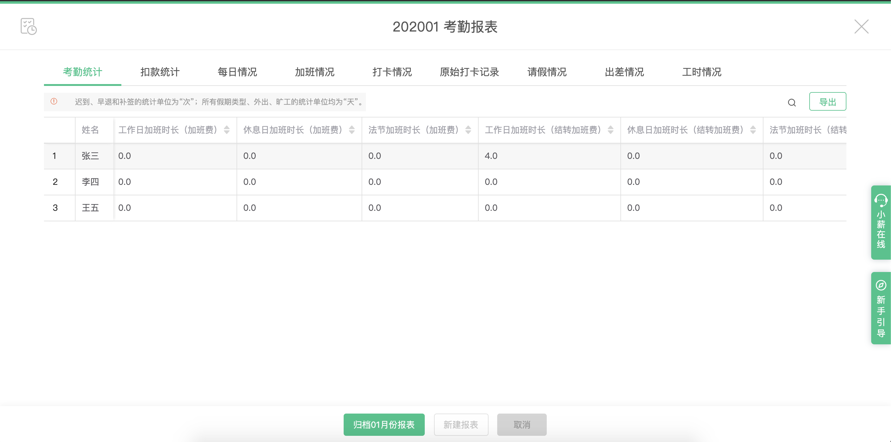The image size is (891, 442).
Task: Open the 原始打卡记录 tab
Action: coord(469,72)
